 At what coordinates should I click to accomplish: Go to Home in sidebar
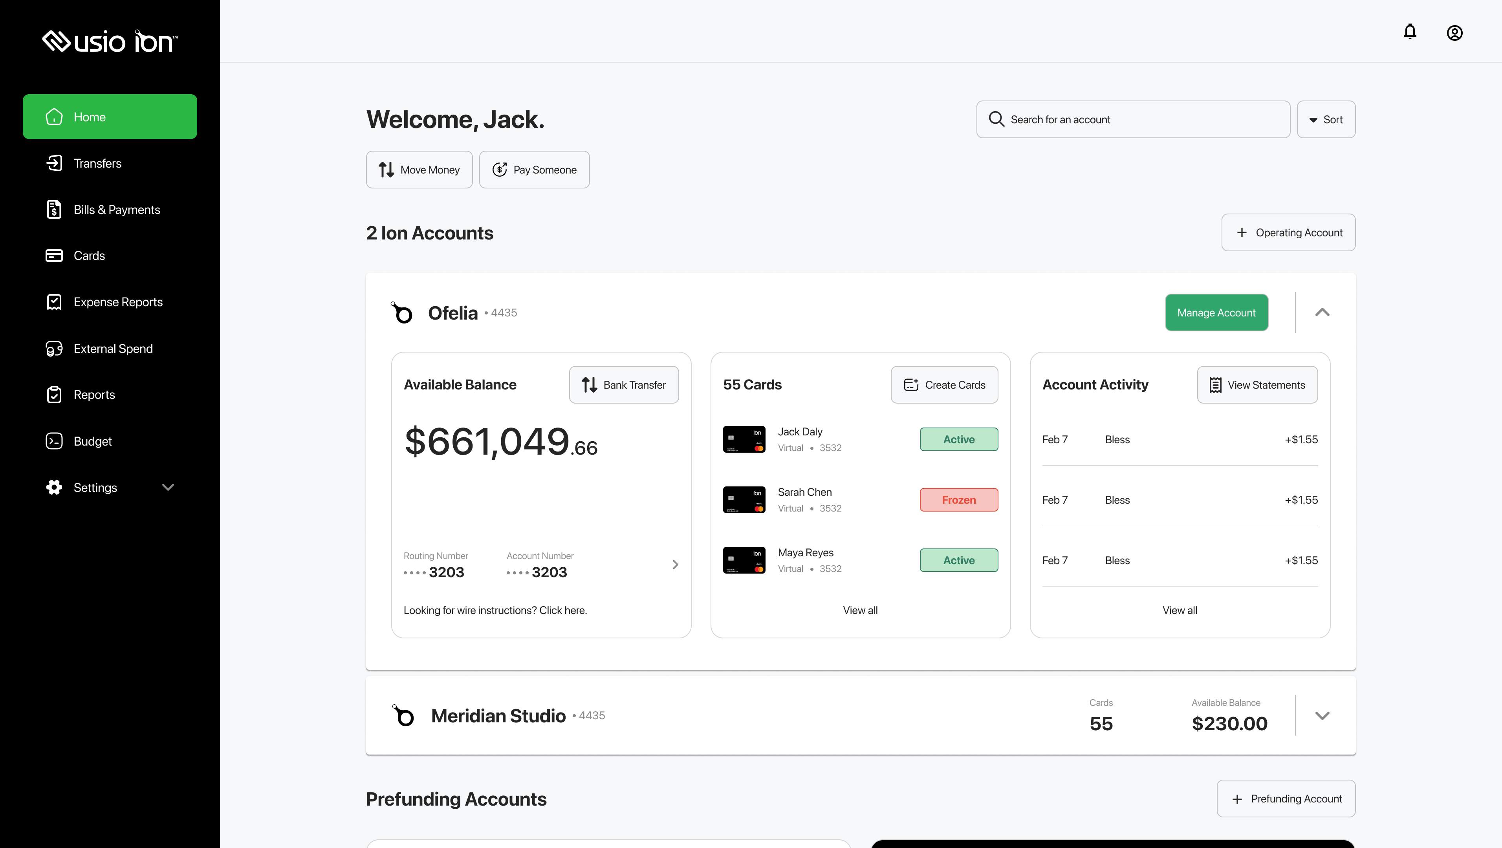(x=110, y=117)
